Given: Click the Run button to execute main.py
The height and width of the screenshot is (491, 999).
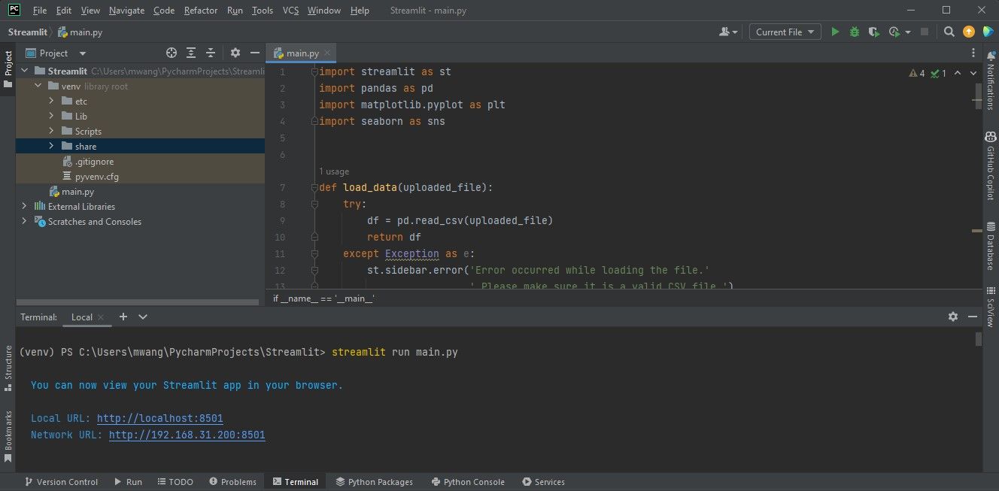Looking at the screenshot, I should tap(835, 32).
